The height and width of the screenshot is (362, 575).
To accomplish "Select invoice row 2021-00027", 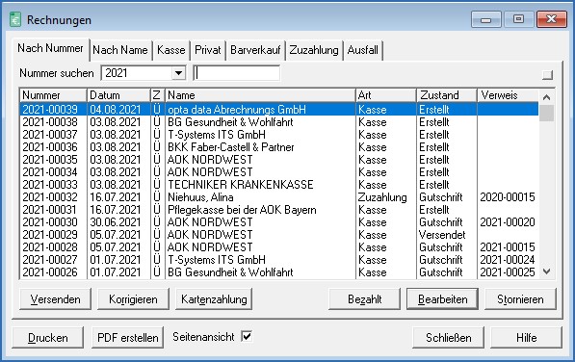I will point(279,259).
